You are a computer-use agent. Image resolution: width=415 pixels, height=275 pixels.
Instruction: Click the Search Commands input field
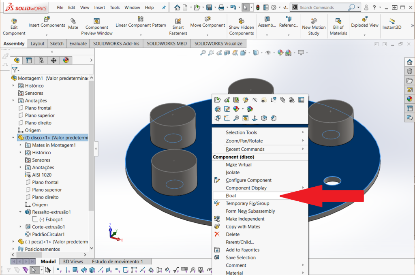click(x=323, y=7)
